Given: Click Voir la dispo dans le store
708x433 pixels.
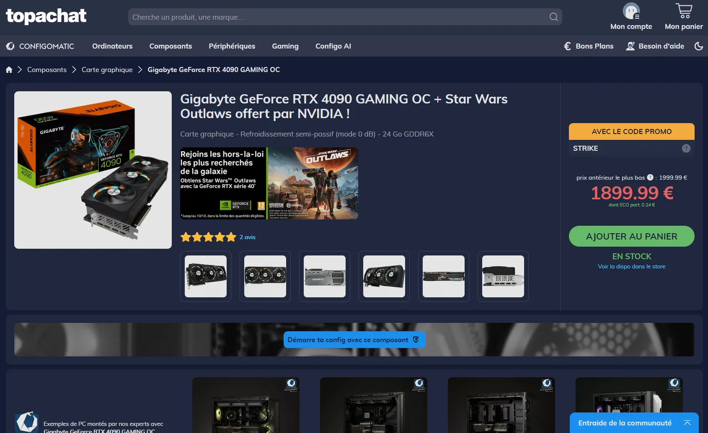Looking at the screenshot, I should coord(631,266).
